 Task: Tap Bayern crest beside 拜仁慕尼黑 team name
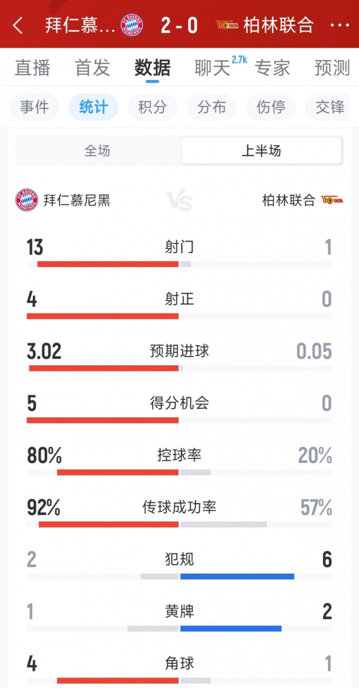[27, 200]
